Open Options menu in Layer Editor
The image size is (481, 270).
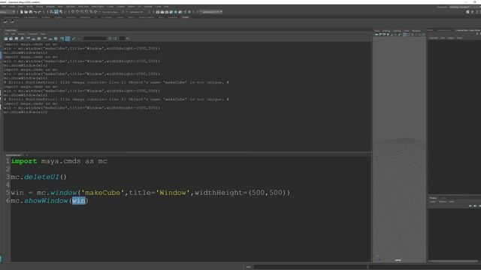(x=443, y=202)
